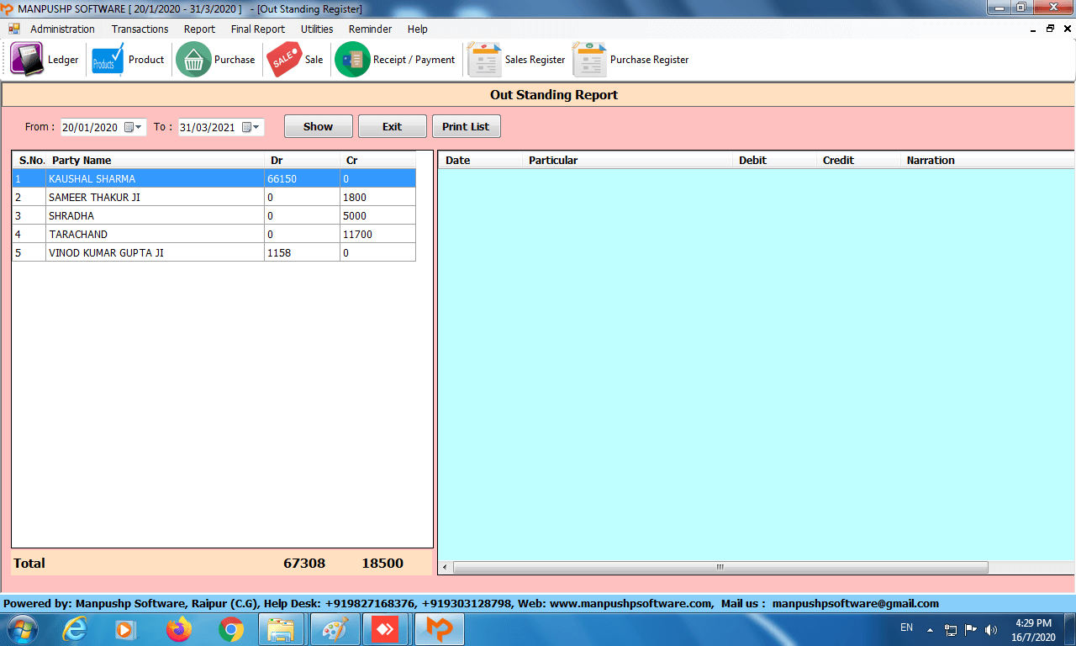Click the Print List button
Viewport: 1076px width, 646px height.
point(466,126)
